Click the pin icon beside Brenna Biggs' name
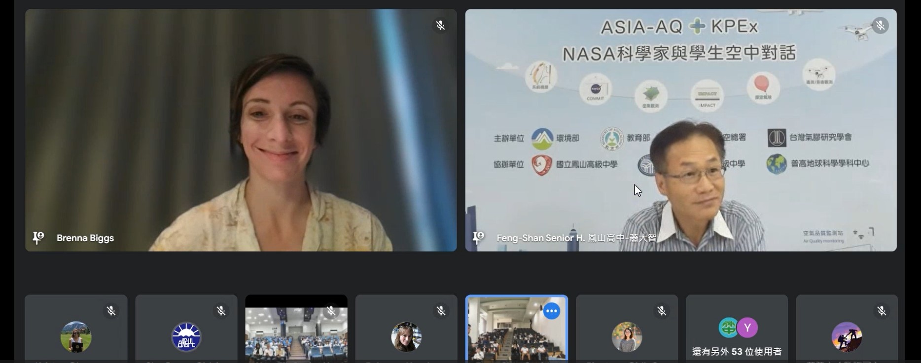921x363 pixels. [x=38, y=238]
